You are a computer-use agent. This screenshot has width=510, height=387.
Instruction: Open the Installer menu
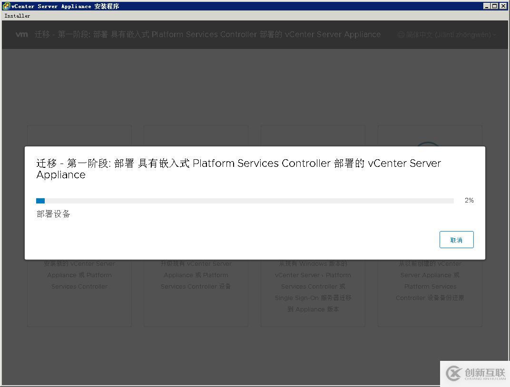pyautogui.click(x=17, y=16)
